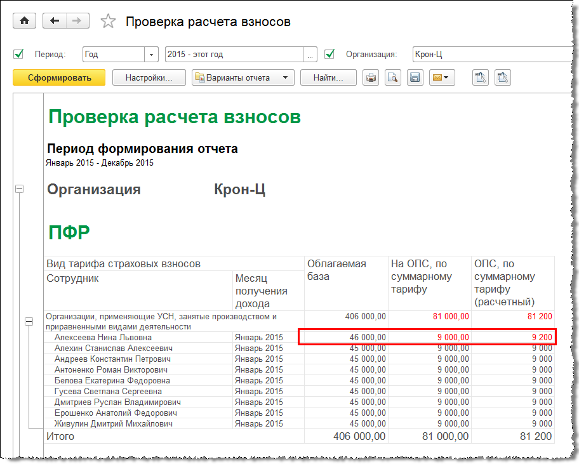The image size is (579, 464).
Task: Save report using the diskette icon
Action: pos(415,78)
